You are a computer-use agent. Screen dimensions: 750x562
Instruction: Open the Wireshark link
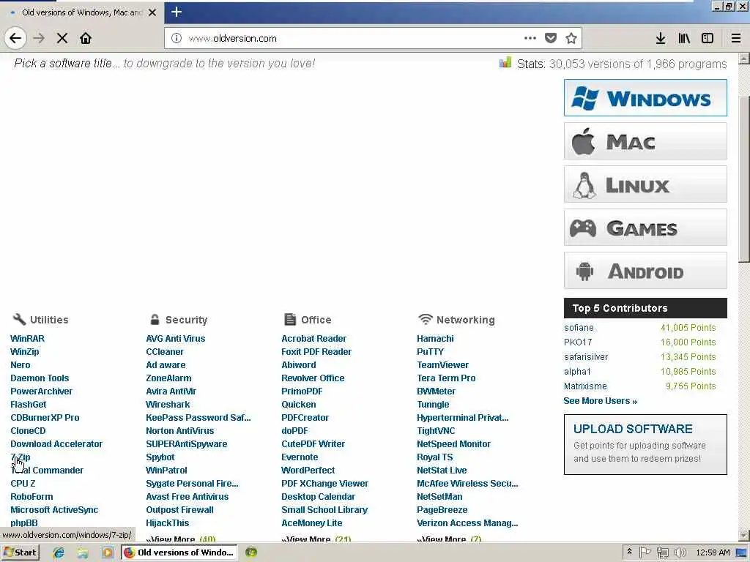pos(168,404)
